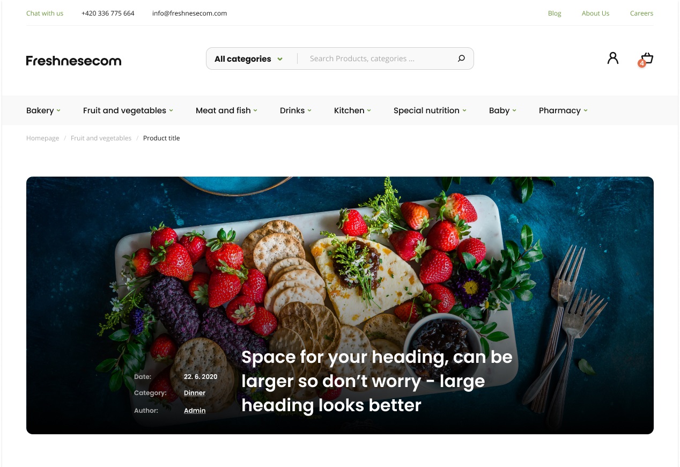Click the search magnifier icon
Screen dimensions: 680x467
461,59
